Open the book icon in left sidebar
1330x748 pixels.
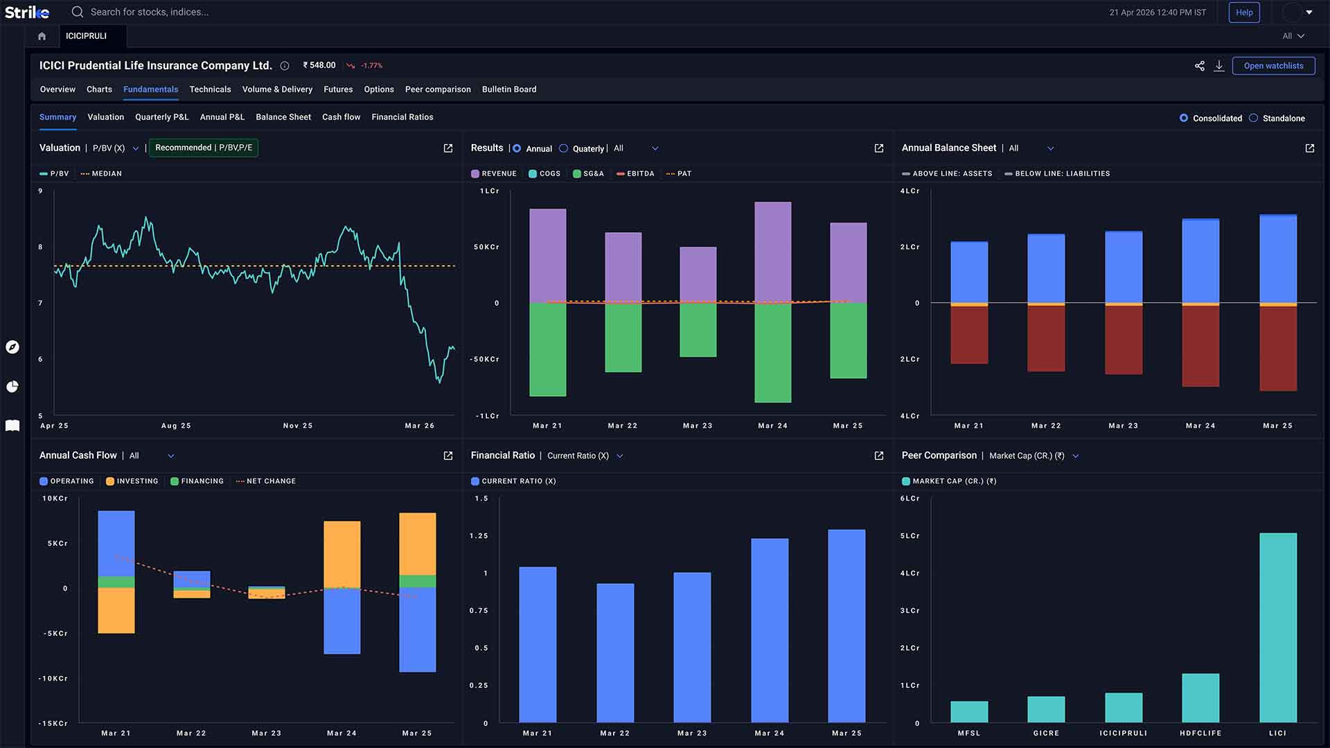(12, 425)
